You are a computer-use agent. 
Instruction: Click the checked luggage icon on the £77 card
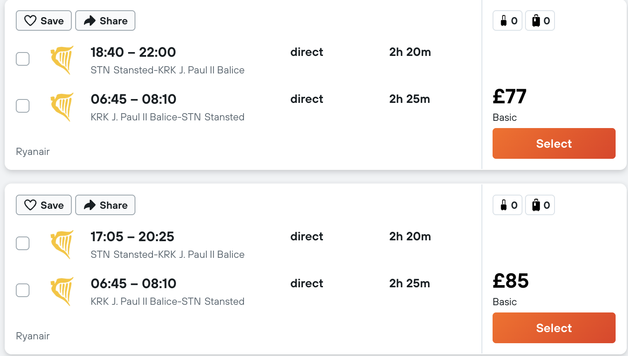536,20
